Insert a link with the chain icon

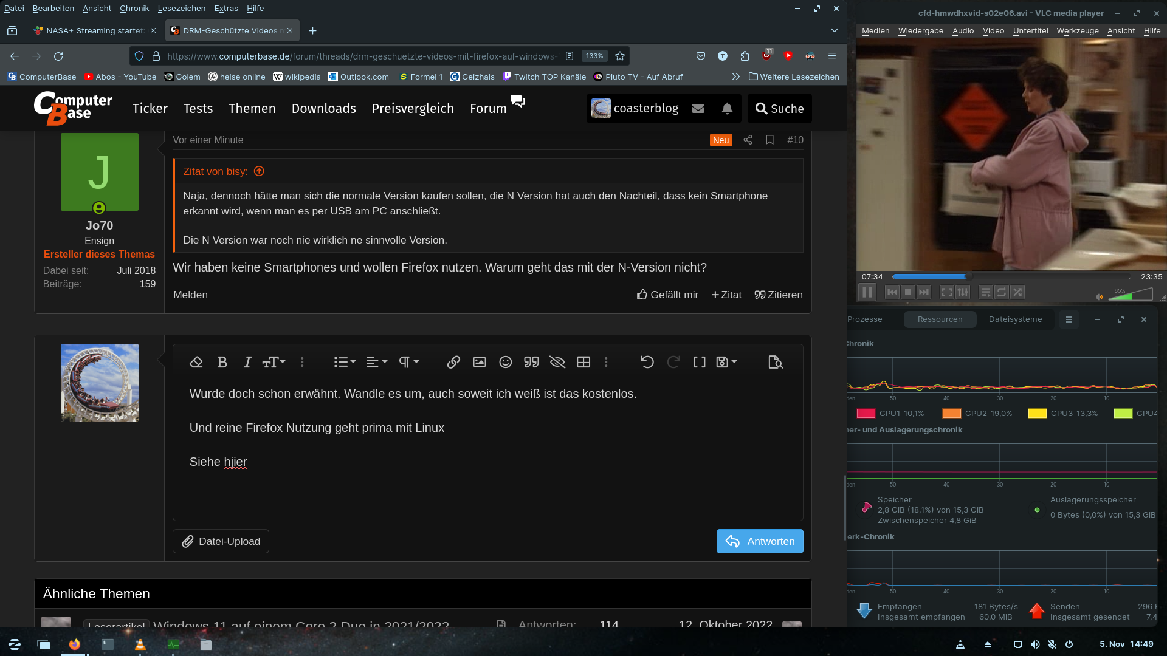(453, 363)
